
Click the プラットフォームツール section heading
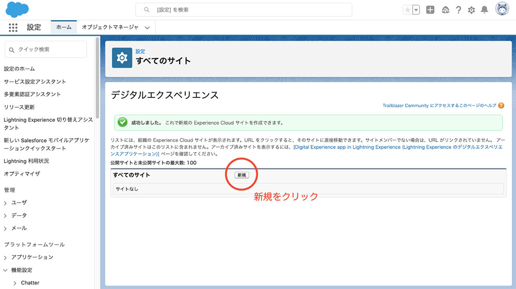[34, 245]
